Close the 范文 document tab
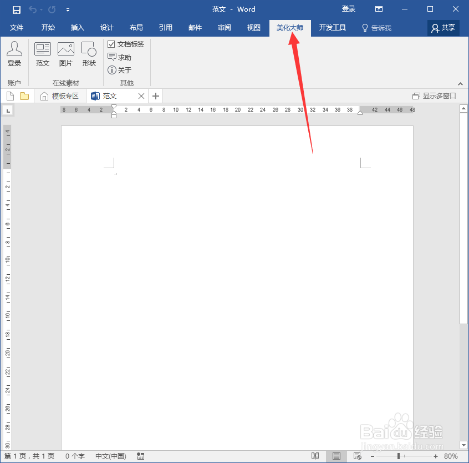469x463 pixels. pyautogui.click(x=141, y=96)
